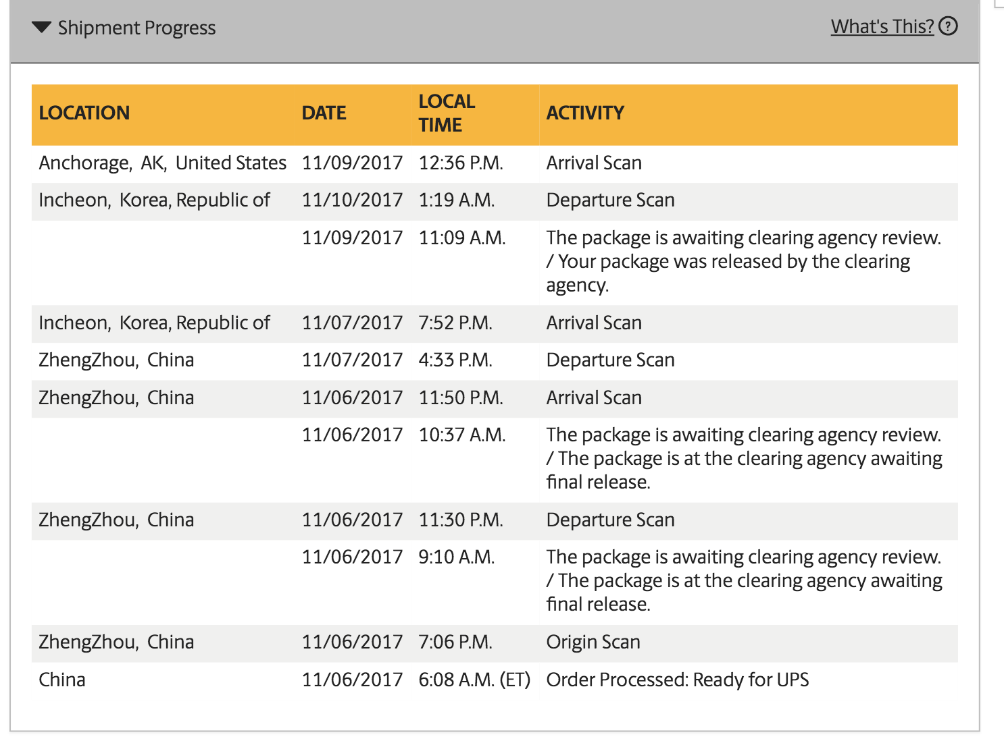Screen dimensions: 1004x745
Task: Click the Origin Scan activity entry
Action: pyautogui.click(x=593, y=642)
